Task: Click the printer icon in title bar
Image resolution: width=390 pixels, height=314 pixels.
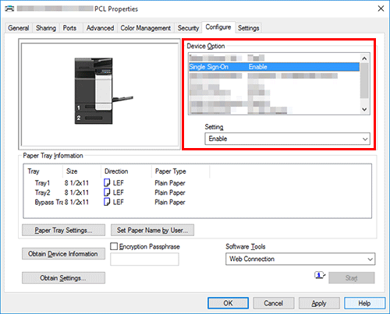Action: [x=9, y=9]
